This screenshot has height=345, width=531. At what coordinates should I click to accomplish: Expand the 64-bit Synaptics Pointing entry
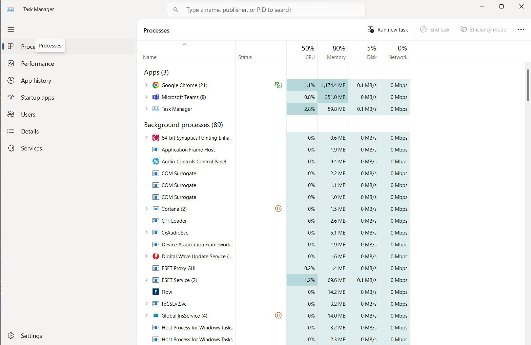point(146,138)
